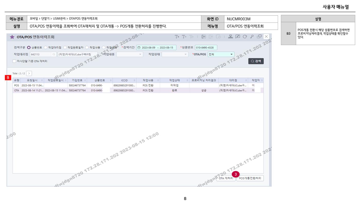Select the 작업완료일자 radio button
Screen dimensions: 360x202
point(65,47)
